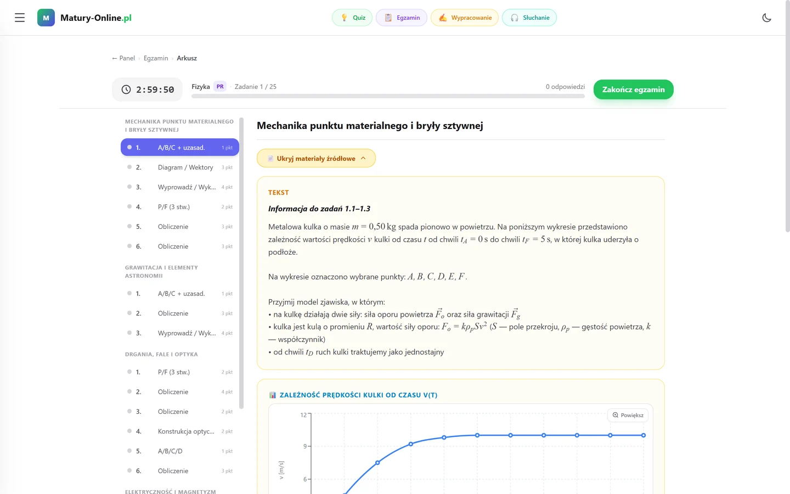Go back to Panel breadcrumb
This screenshot has height=494, width=790.
point(123,58)
